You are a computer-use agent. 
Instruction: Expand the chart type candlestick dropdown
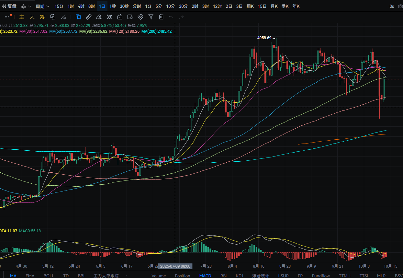click(x=26, y=6)
